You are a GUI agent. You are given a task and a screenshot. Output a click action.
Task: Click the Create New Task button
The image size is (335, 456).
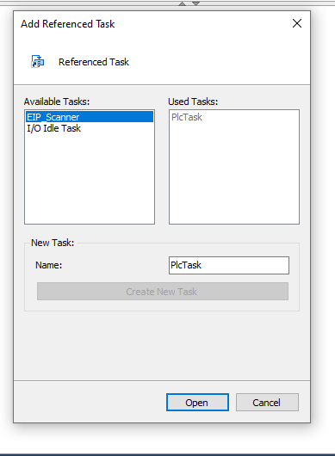163,292
